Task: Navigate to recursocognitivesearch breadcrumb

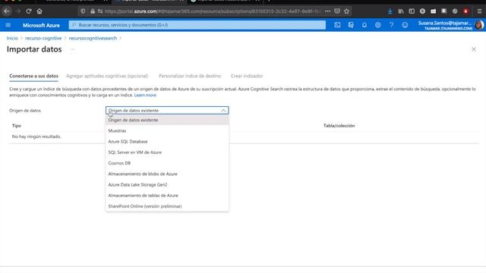Action: pyautogui.click(x=93, y=38)
